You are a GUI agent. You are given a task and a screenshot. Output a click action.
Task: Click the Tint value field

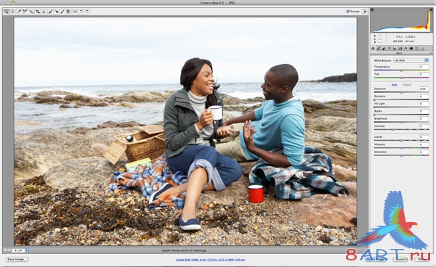(x=424, y=75)
